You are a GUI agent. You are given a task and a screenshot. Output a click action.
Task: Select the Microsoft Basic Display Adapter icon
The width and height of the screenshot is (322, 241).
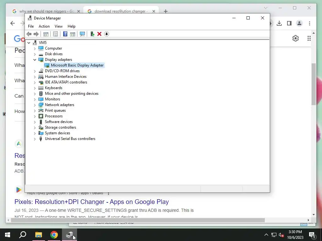point(47,65)
